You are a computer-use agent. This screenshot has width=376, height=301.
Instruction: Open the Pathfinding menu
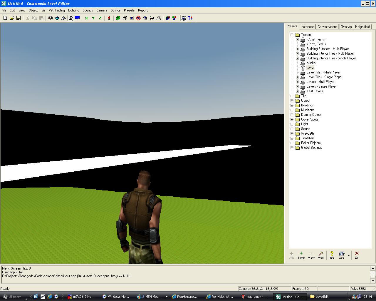coord(57,10)
